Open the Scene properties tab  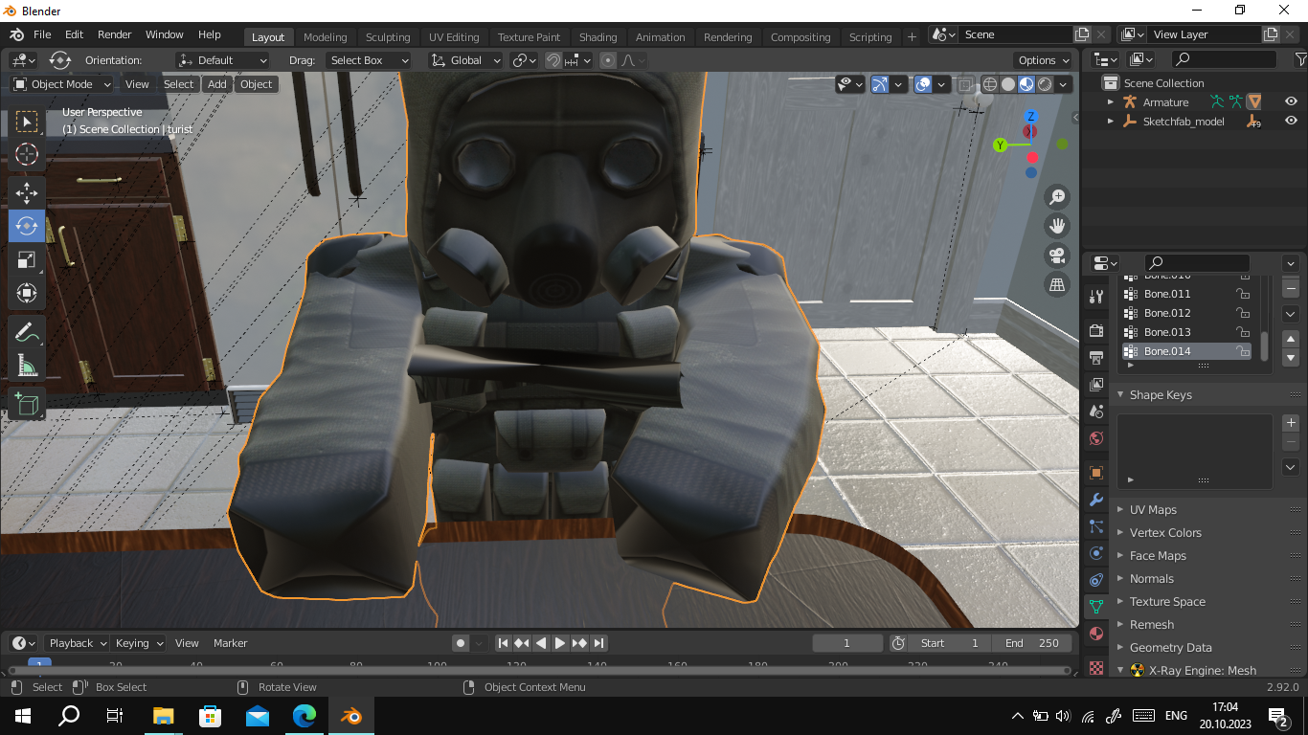pyautogui.click(x=1096, y=411)
